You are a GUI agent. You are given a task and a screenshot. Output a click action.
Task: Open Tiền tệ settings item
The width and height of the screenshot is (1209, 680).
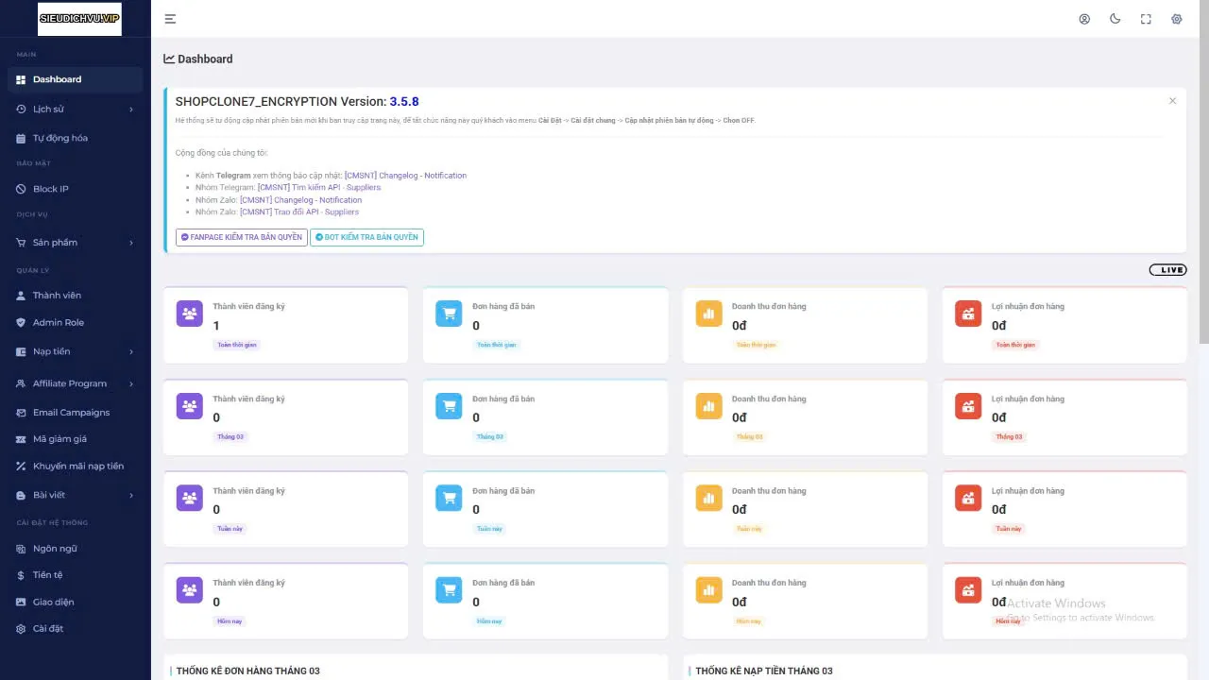point(76,575)
